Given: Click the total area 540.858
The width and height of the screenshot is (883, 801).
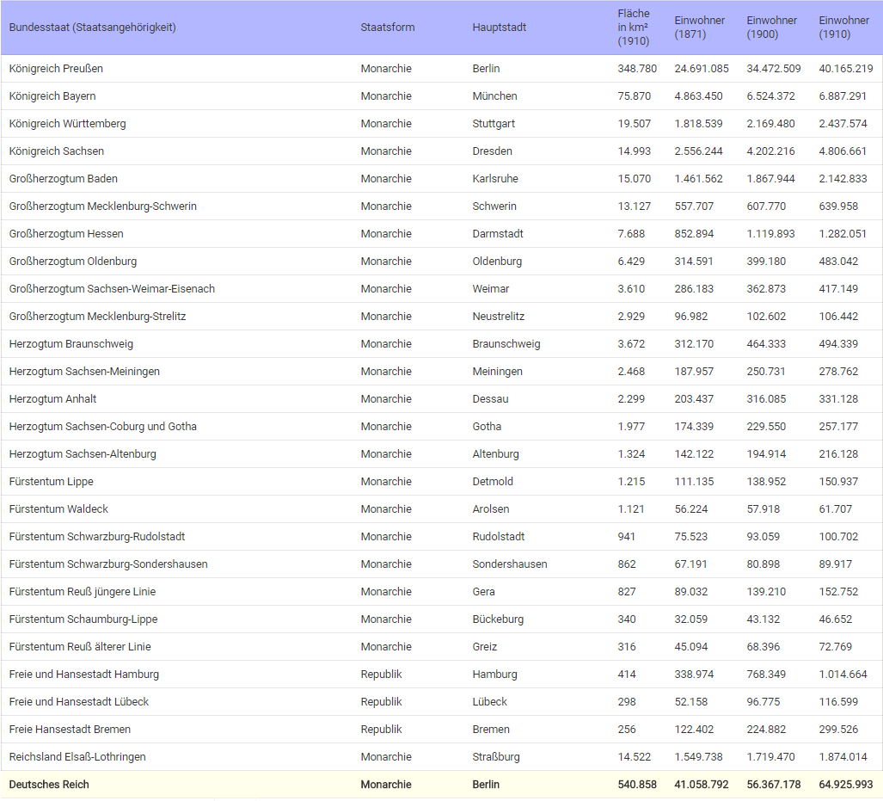Looking at the screenshot, I should coord(637,785).
